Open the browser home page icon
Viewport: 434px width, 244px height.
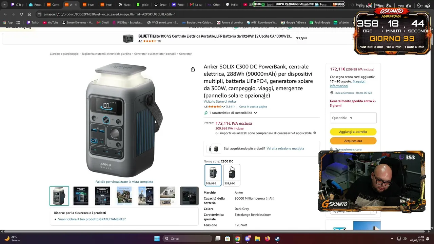tap(29, 14)
